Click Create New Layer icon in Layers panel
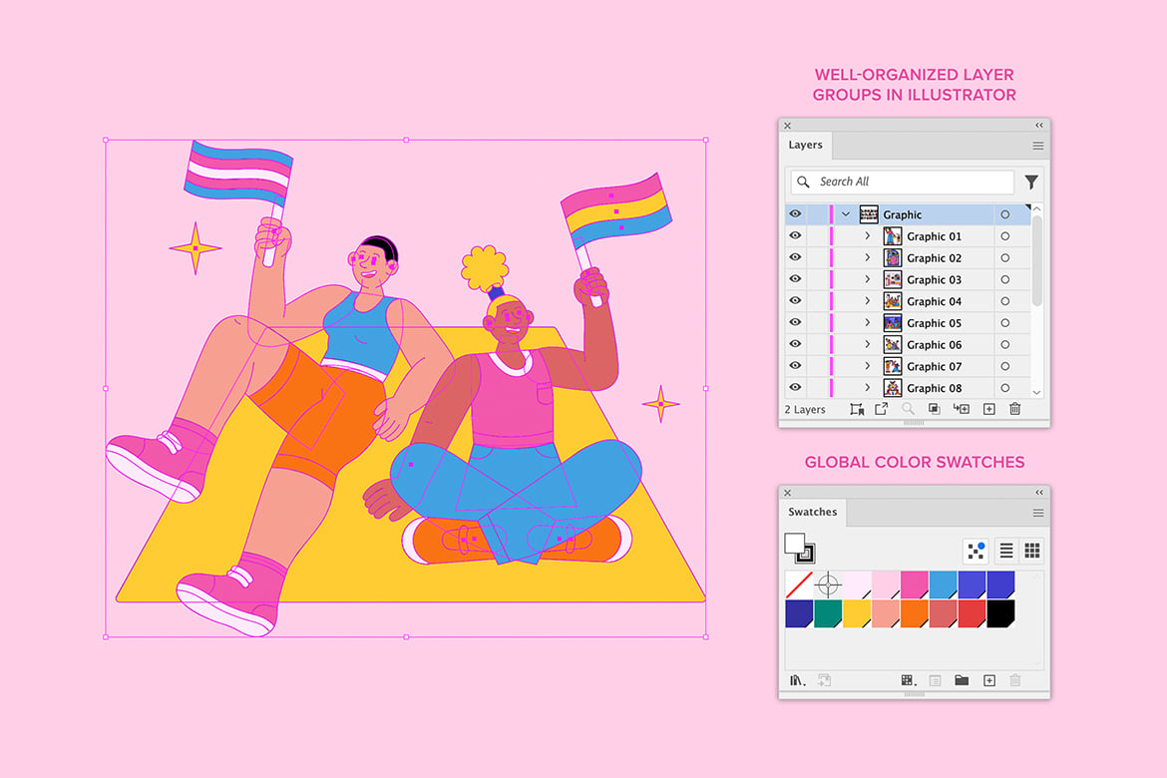The height and width of the screenshot is (778, 1167). (x=988, y=409)
